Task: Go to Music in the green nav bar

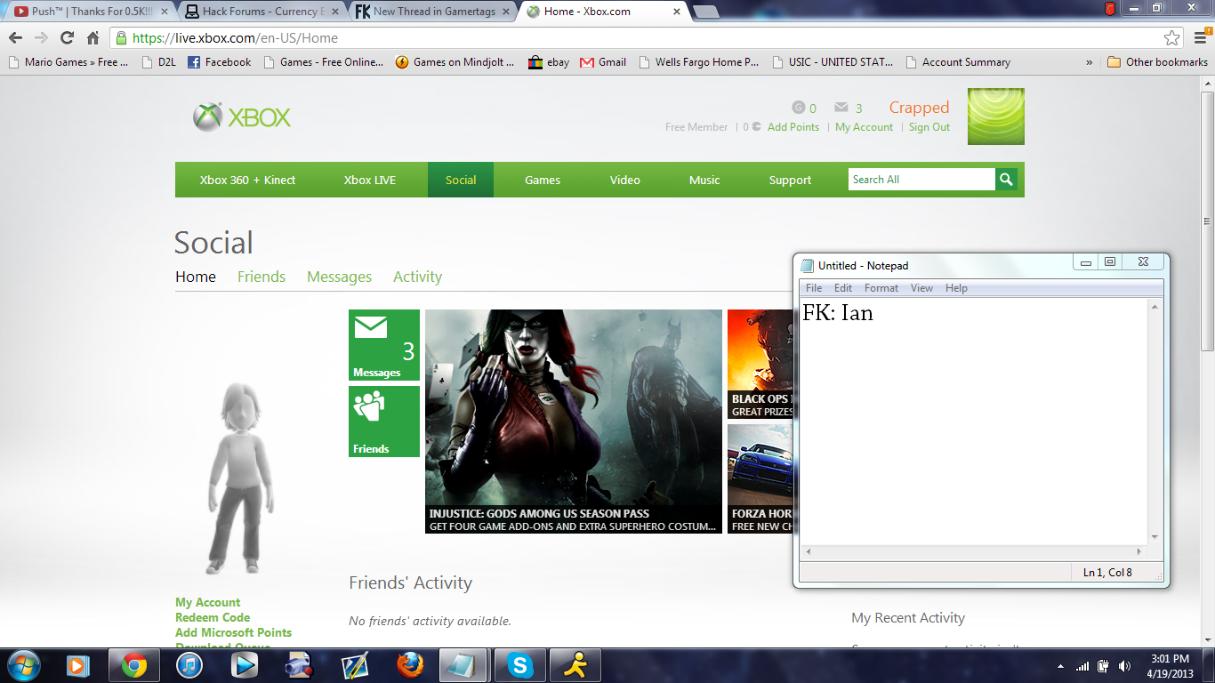Action: pos(704,180)
